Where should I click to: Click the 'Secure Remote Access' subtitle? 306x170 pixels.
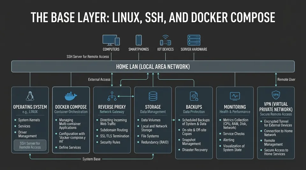pyautogui.click(x=276, y=114)
